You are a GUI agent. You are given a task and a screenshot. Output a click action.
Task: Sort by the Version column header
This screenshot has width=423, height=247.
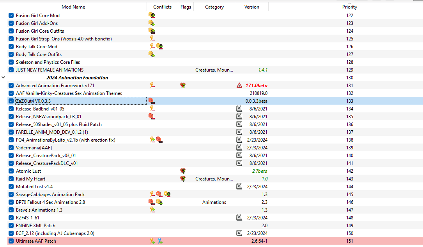(252, 7)
